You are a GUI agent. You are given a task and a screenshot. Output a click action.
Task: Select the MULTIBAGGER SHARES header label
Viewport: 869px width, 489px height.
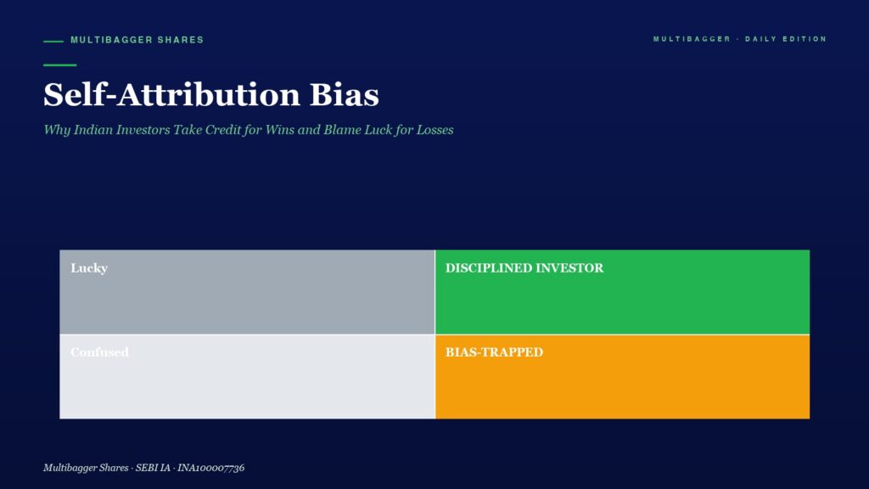[137, 40]
